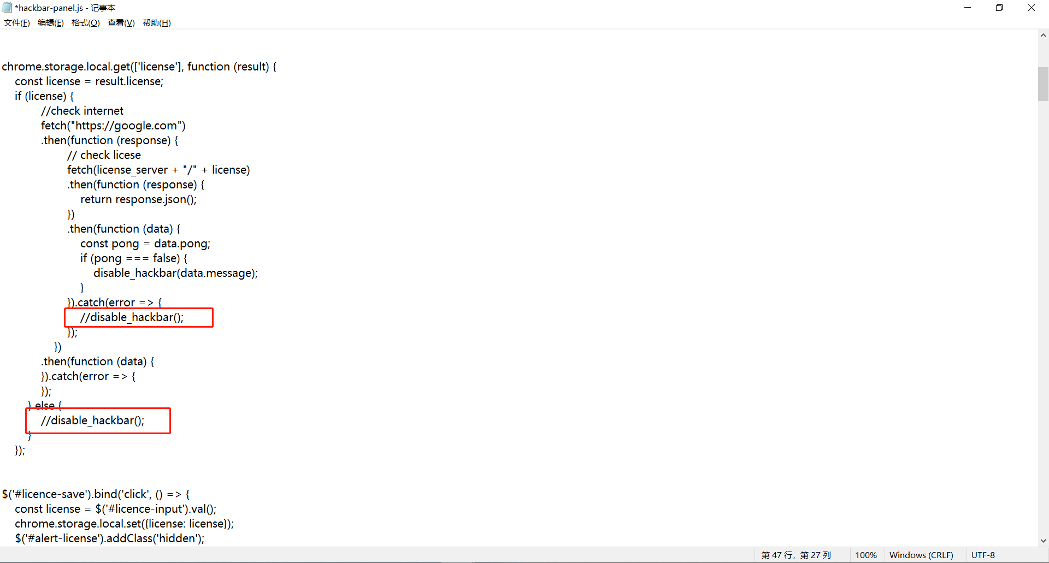1049x563 pixels.
Task: Open the 格式(O) menu
Action: (85, 22)
